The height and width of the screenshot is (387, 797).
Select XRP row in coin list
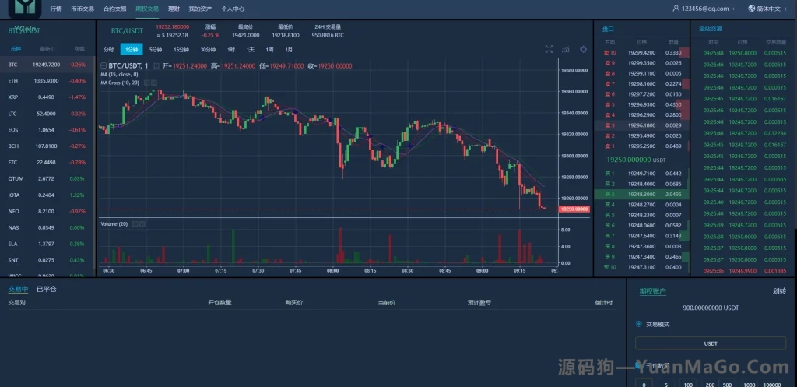[x=47, y=97]
